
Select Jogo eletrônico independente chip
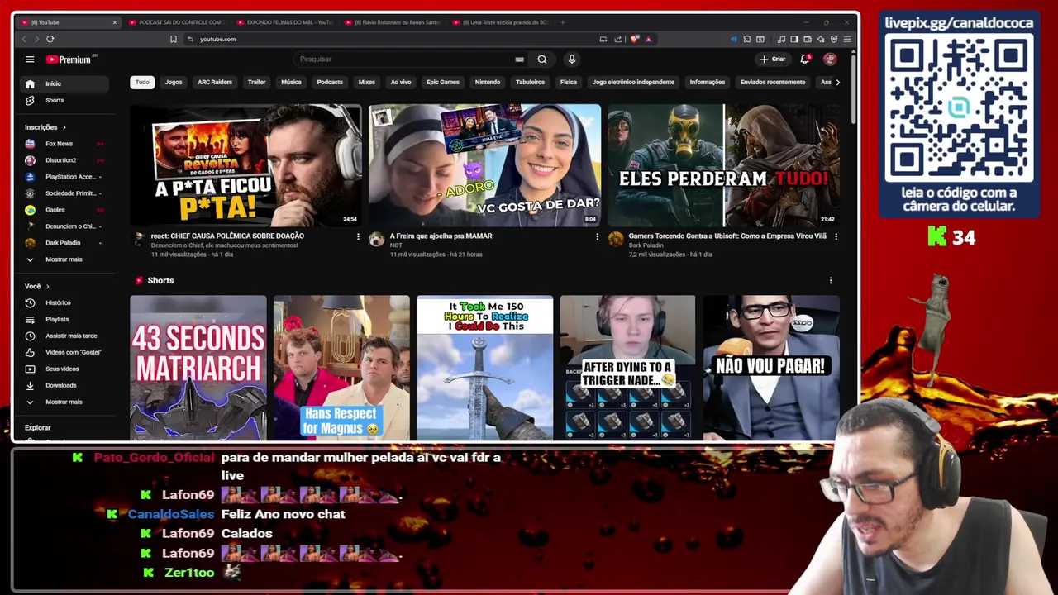click(x=633, y=83)
